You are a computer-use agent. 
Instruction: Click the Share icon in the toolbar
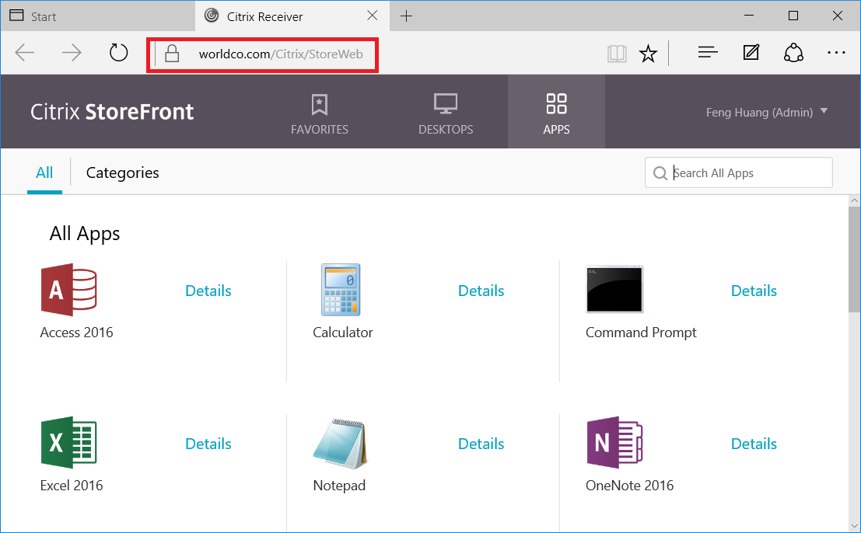(793, 53)
